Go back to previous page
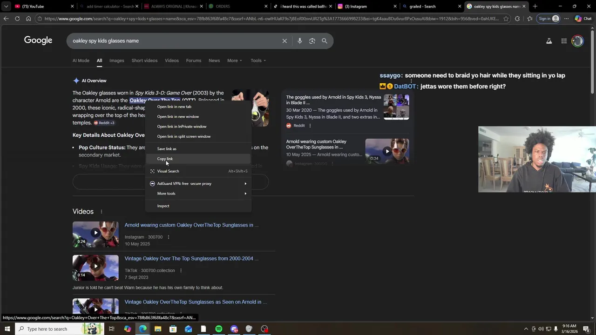 tap(6, 19)
